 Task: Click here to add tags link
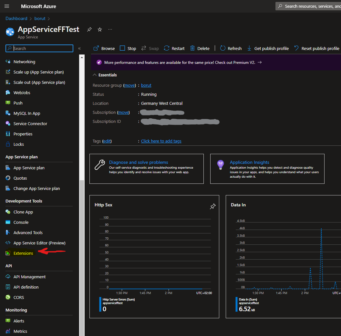click(161, 141)
